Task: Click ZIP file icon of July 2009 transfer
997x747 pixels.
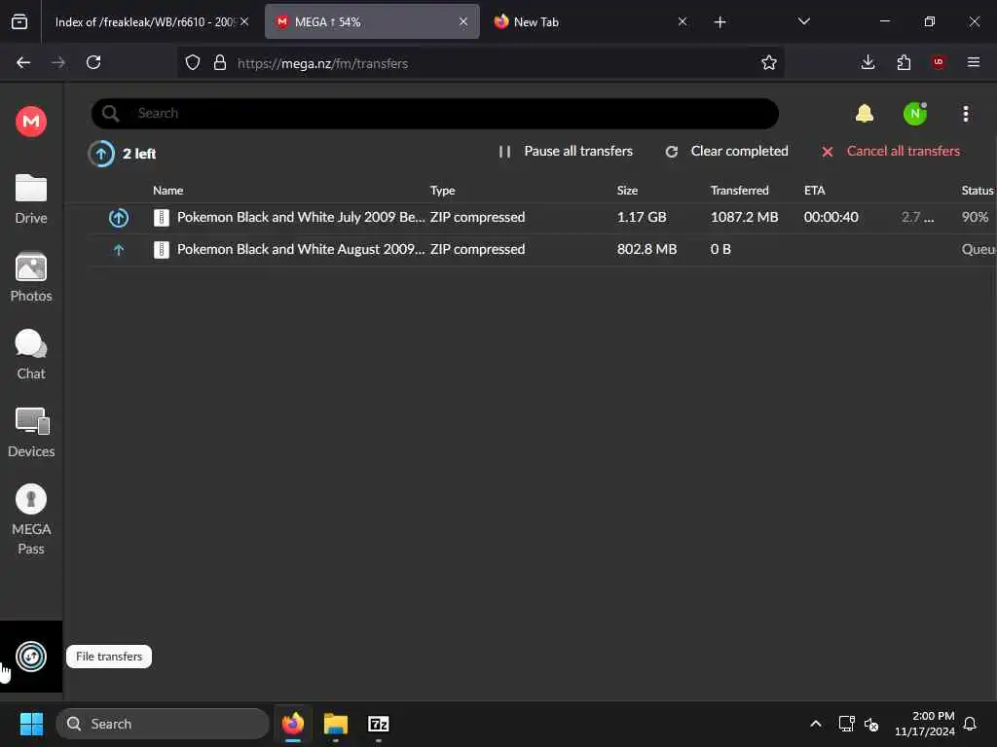Action: coord(162,218)
